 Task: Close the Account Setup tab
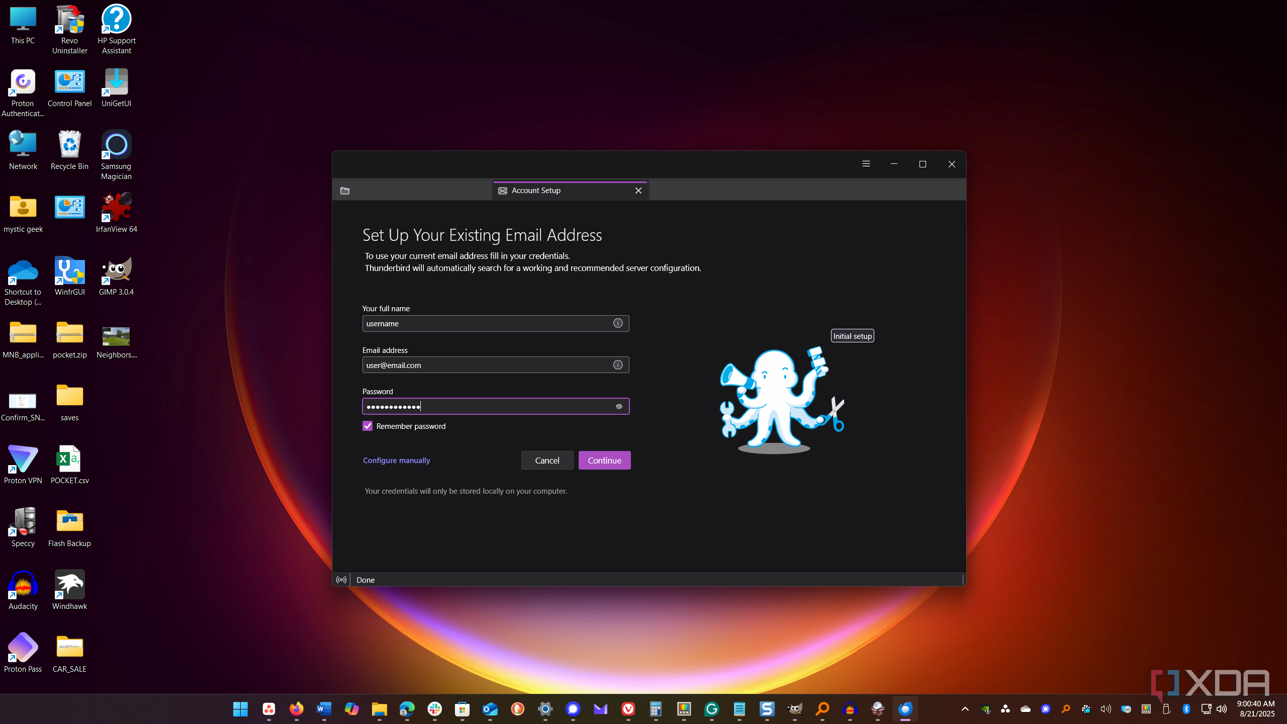click(x=638, y=191)
